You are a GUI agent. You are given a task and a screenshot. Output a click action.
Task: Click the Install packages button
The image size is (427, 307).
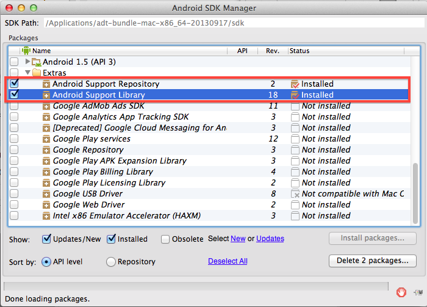coord(373,239)
